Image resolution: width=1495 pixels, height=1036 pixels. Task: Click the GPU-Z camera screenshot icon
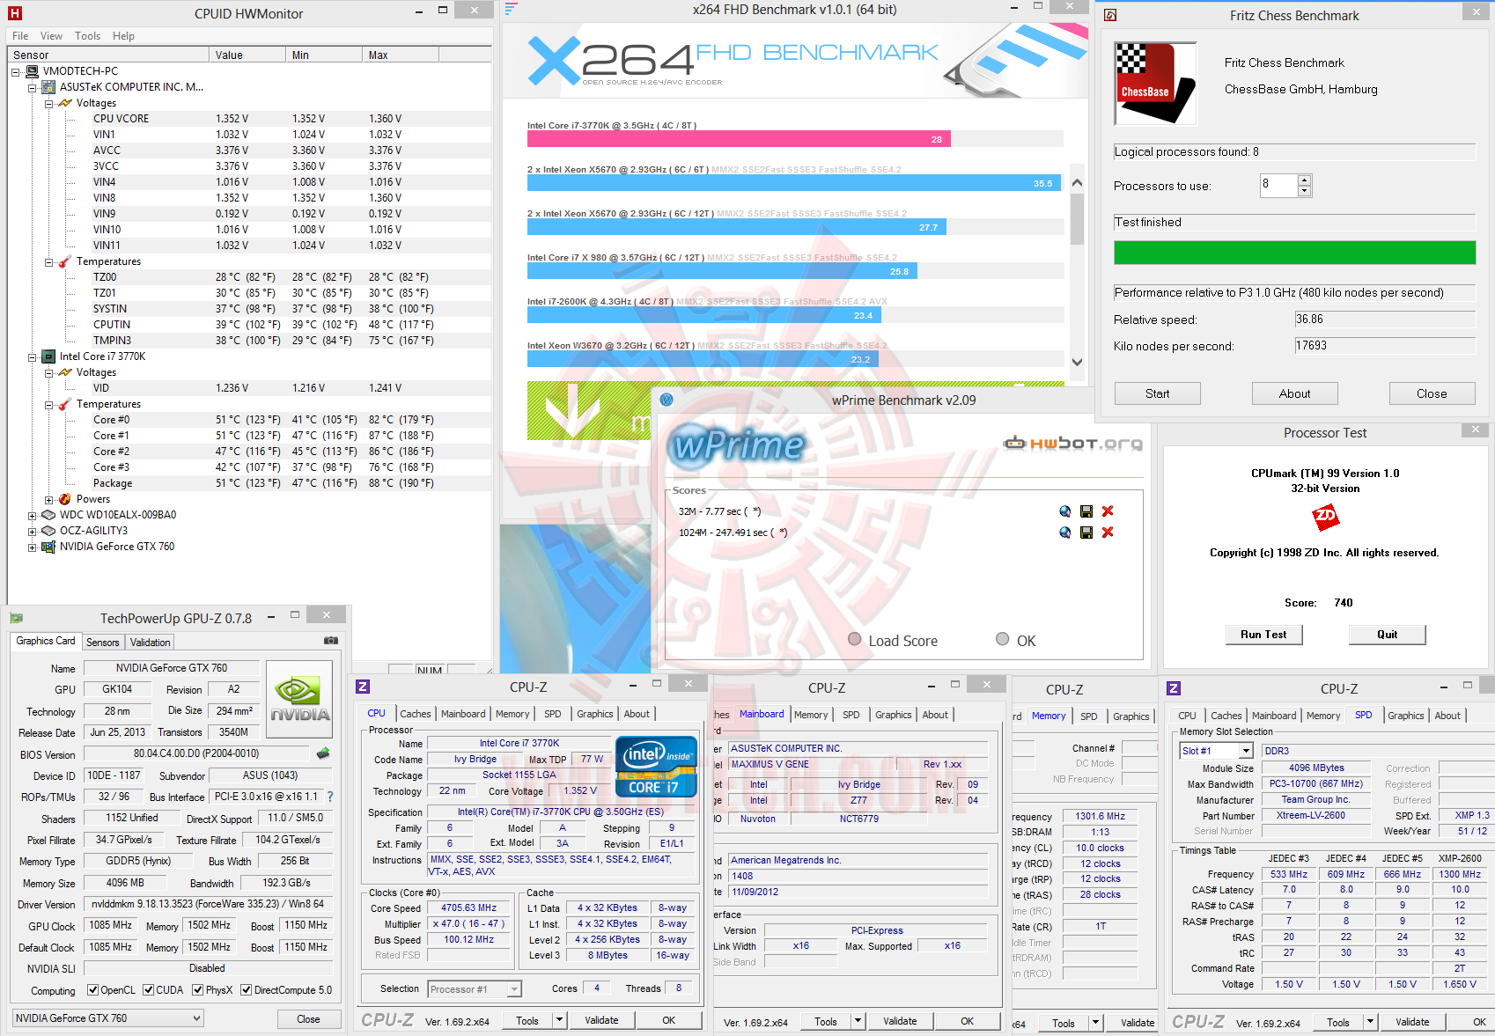click(331, 641)
